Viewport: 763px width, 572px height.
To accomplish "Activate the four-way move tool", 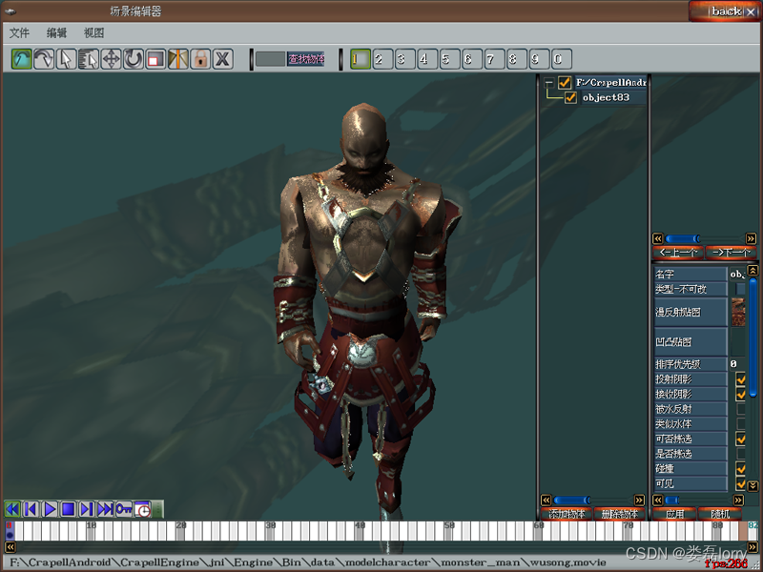I will (x=111, y=59).
